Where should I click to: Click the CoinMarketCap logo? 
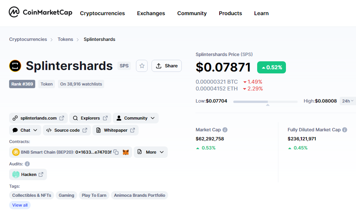click(x=41, y=12)
